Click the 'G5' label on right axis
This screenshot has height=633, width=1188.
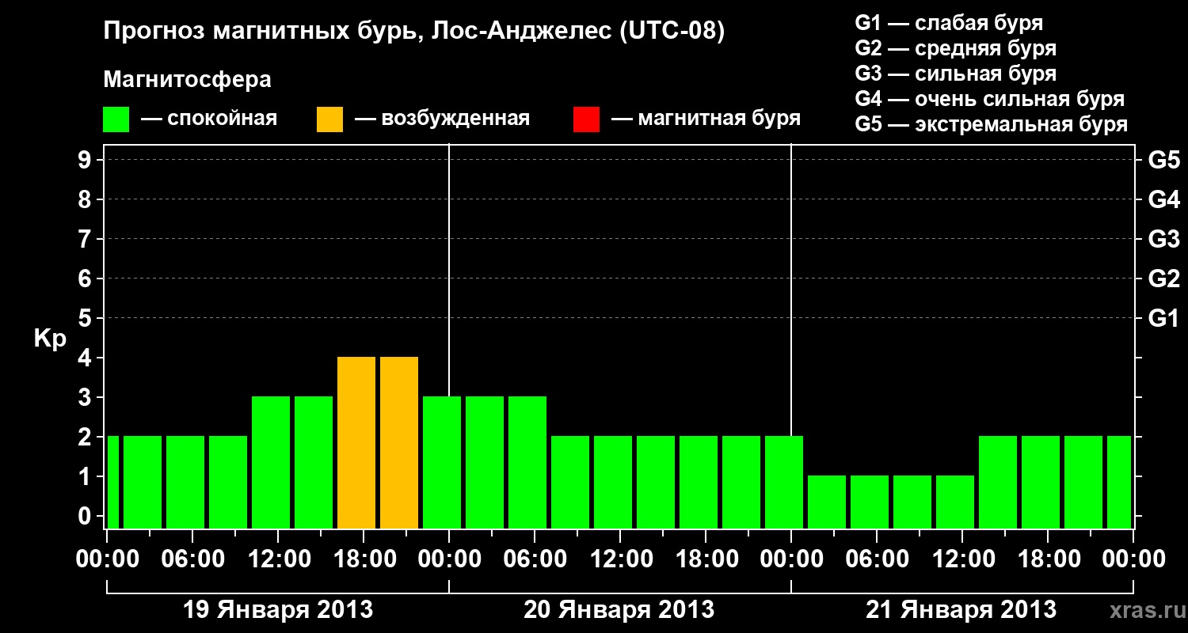1163,160
